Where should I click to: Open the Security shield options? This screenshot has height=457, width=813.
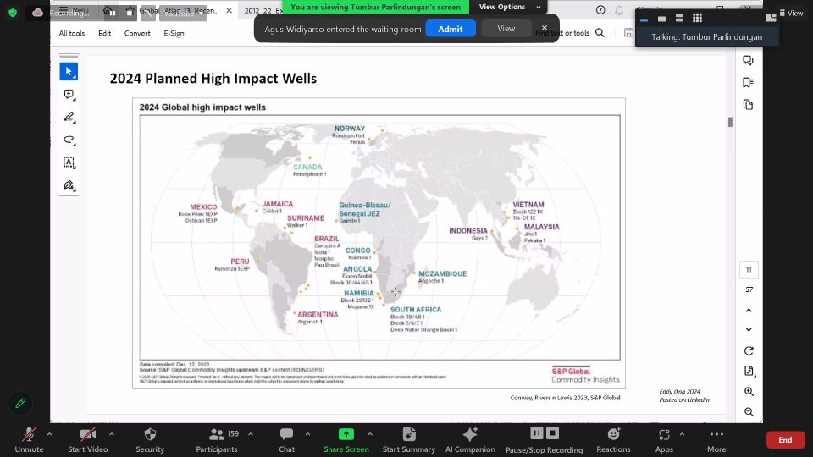(x=150, y=438)
